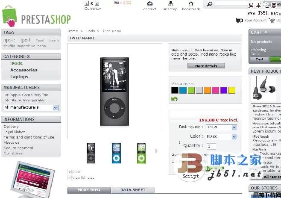Click the bookmark star icon

pos(191,3)
